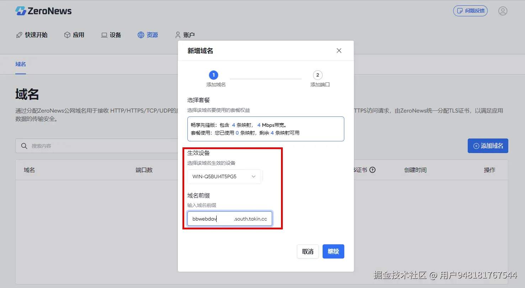The width and height of the screenshot is (525, 288).
Task: Open the 资源 menu item
Action: 148,35
